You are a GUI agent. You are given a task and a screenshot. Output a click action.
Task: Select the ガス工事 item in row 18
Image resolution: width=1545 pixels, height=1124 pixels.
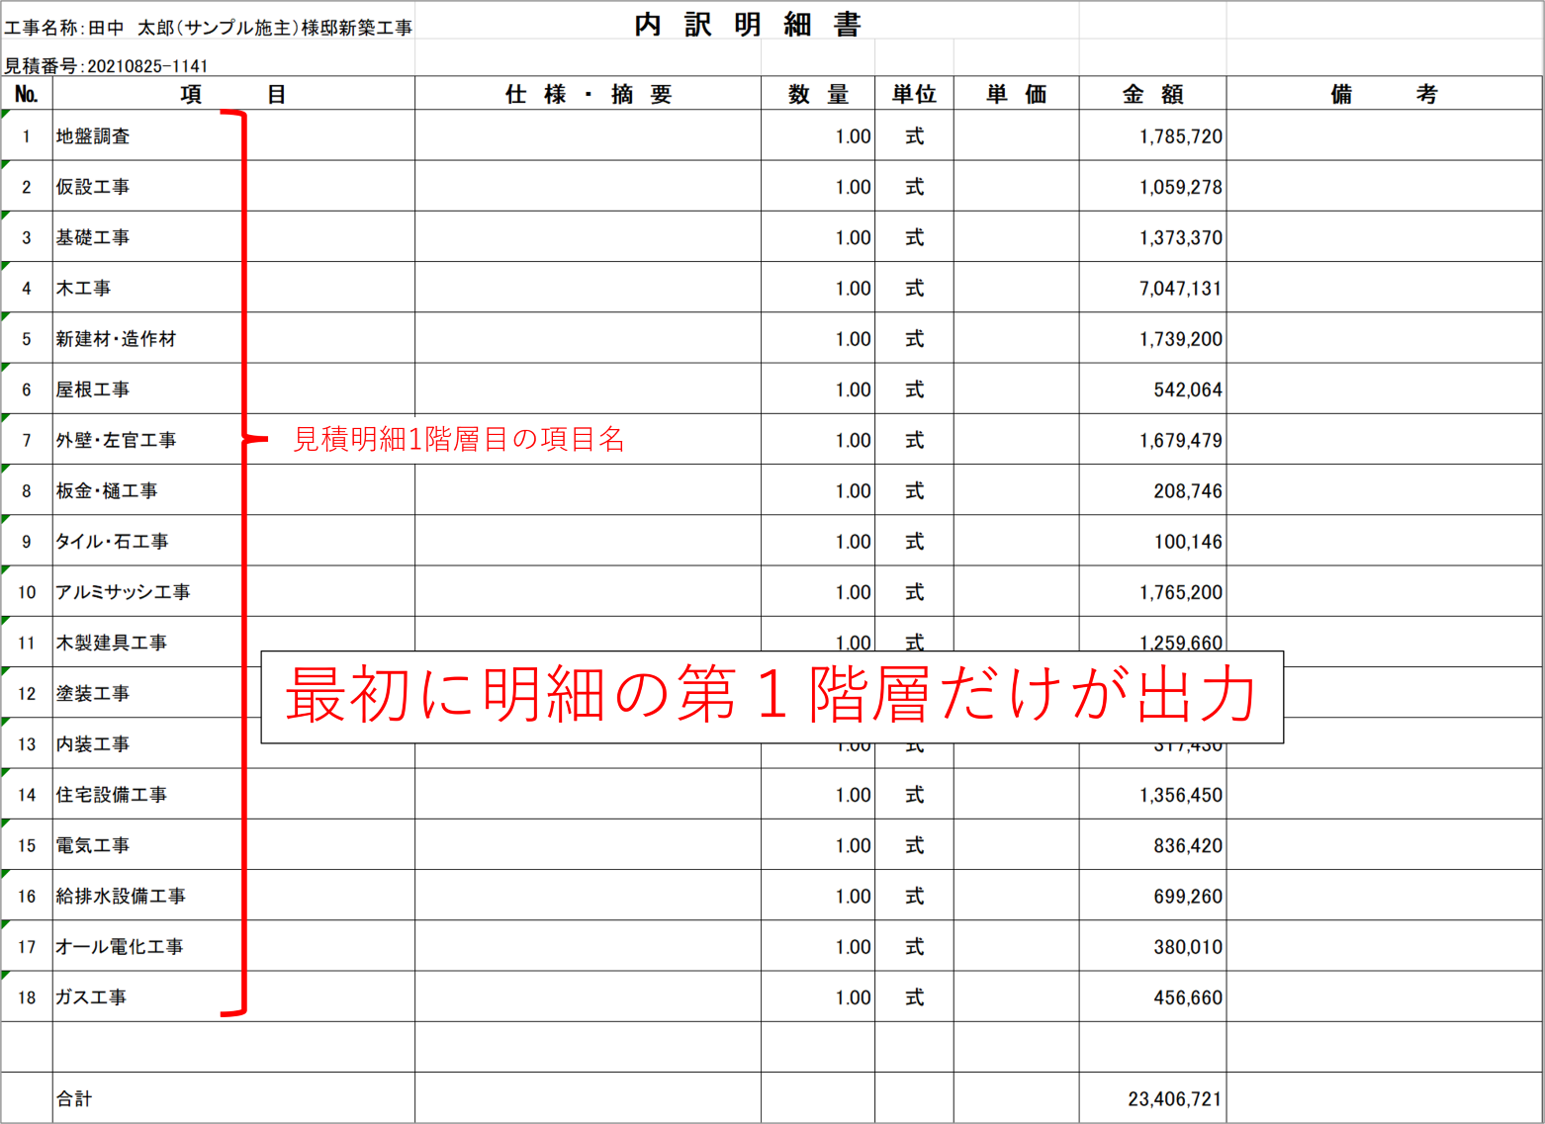coord(91,997)
